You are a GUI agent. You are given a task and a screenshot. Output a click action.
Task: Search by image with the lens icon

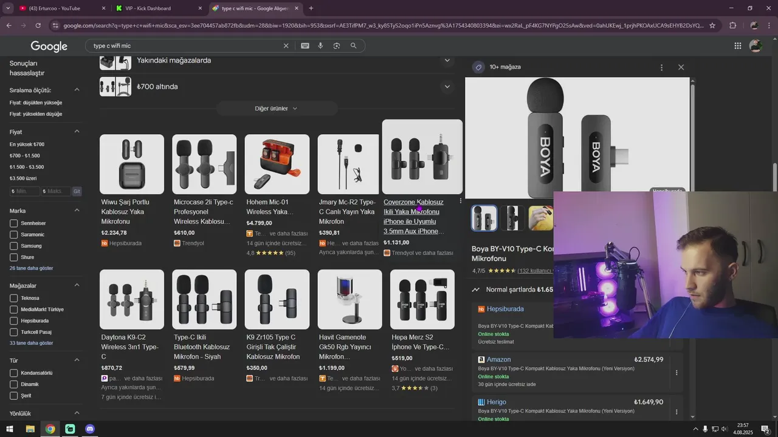(x=337, y=46)
